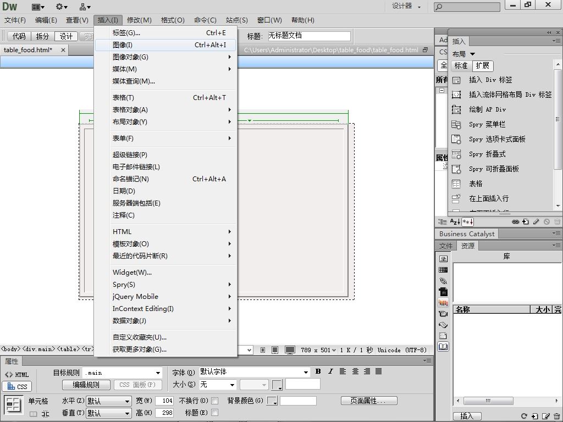Click the insert row above icon

pos(456,198)
